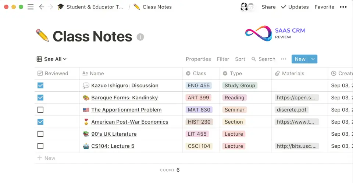353x183 pixels.
Task: Click the purple ENG 455 class tag
Action: (199, 85)
